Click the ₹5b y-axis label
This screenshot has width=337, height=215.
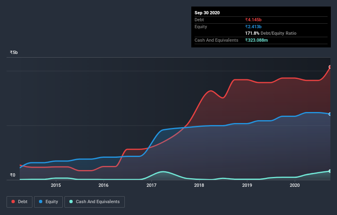[14, 52]
